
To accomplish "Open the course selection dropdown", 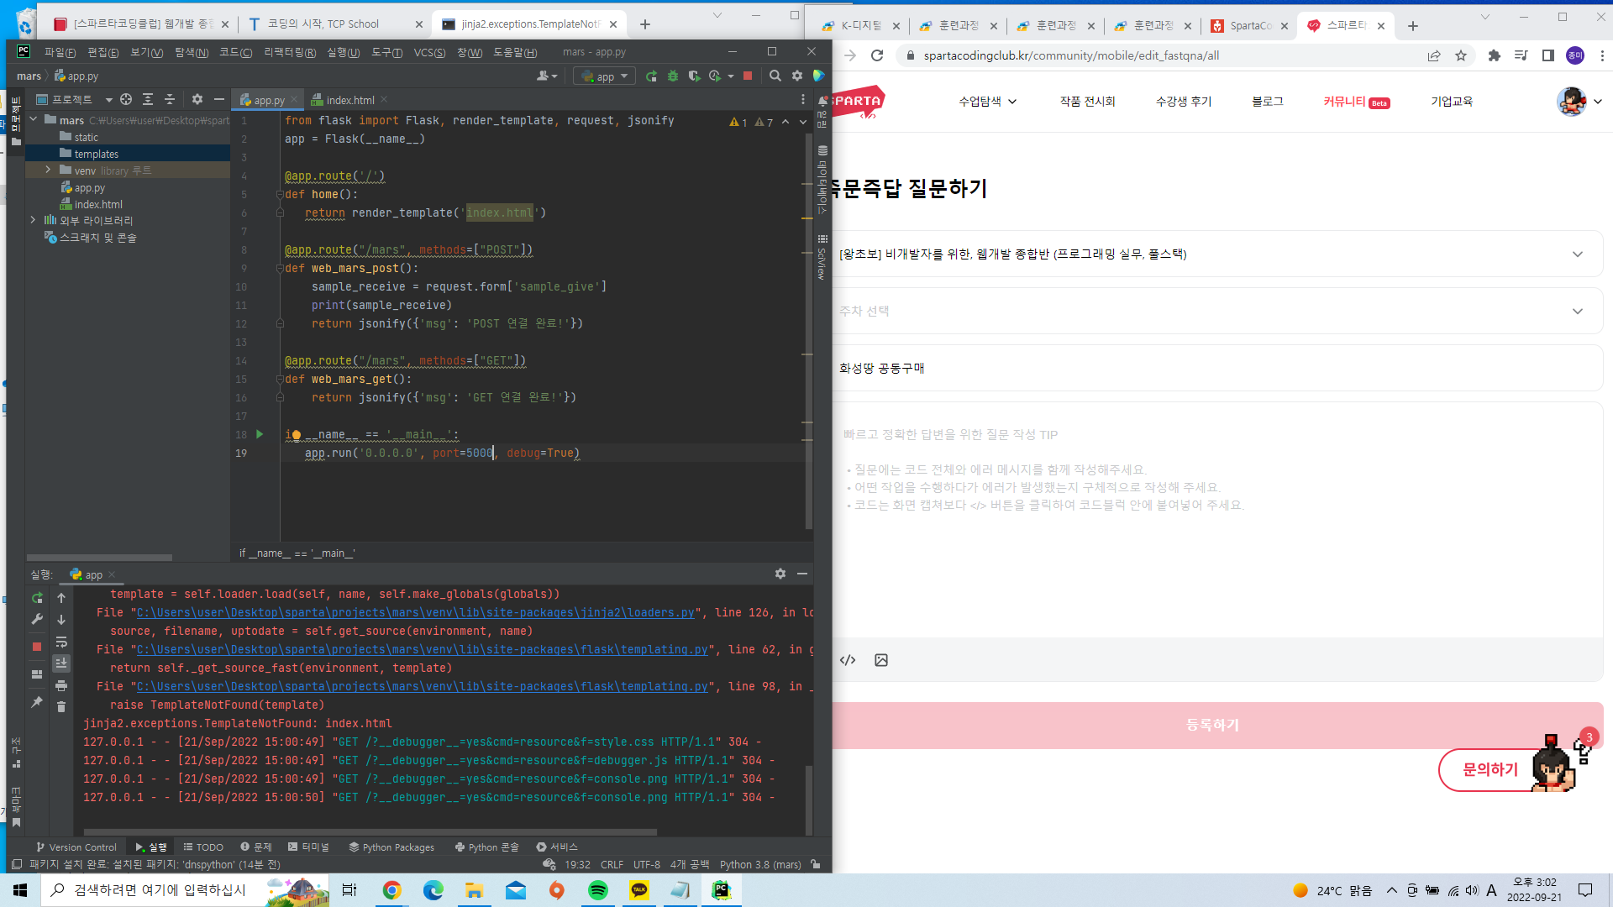I will 1216,254.
